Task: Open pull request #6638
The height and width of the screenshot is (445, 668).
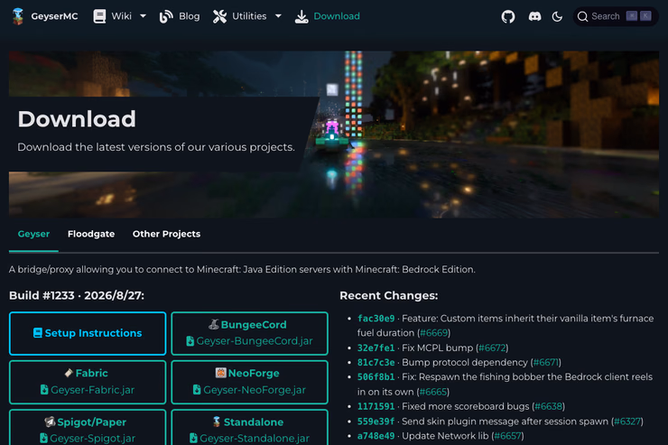Action: pos(548,406)
